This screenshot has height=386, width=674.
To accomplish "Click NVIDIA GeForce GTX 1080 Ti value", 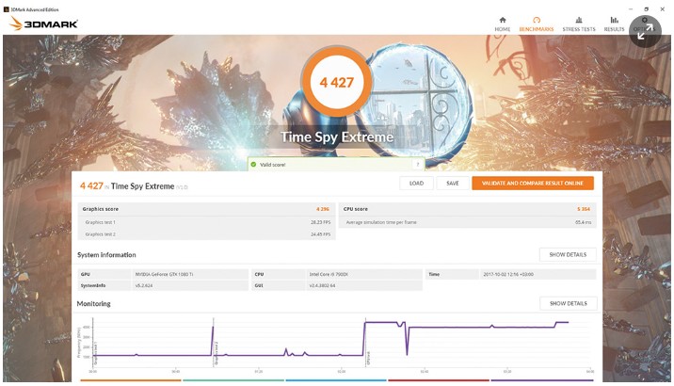I will [x=164, y=274].
